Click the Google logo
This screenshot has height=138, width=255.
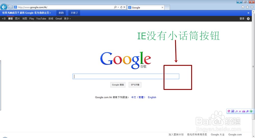(125, 60)
